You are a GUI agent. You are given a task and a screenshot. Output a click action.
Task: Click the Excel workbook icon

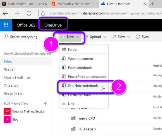point(64,68)
